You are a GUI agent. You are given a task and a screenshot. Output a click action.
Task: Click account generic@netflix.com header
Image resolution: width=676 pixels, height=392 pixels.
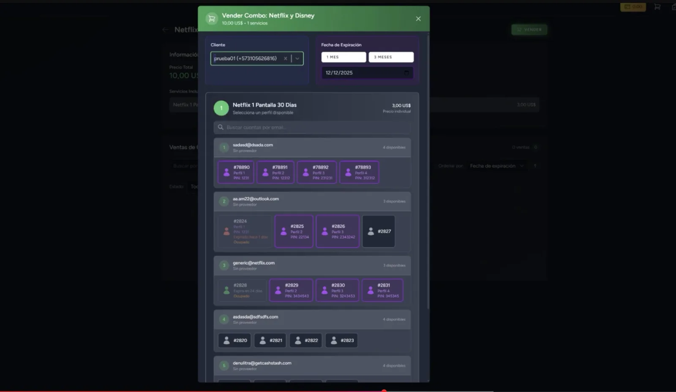click(x=312, y=266)
